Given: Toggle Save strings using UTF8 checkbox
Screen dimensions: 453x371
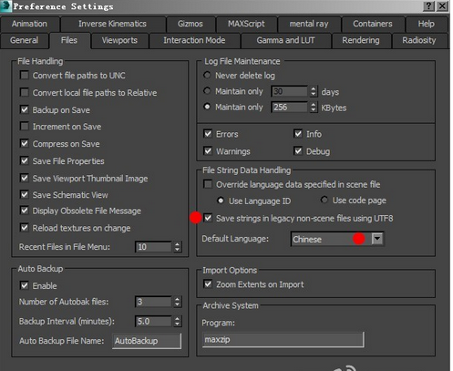Looking at the screenshot, I should click(x=208, y=218).
